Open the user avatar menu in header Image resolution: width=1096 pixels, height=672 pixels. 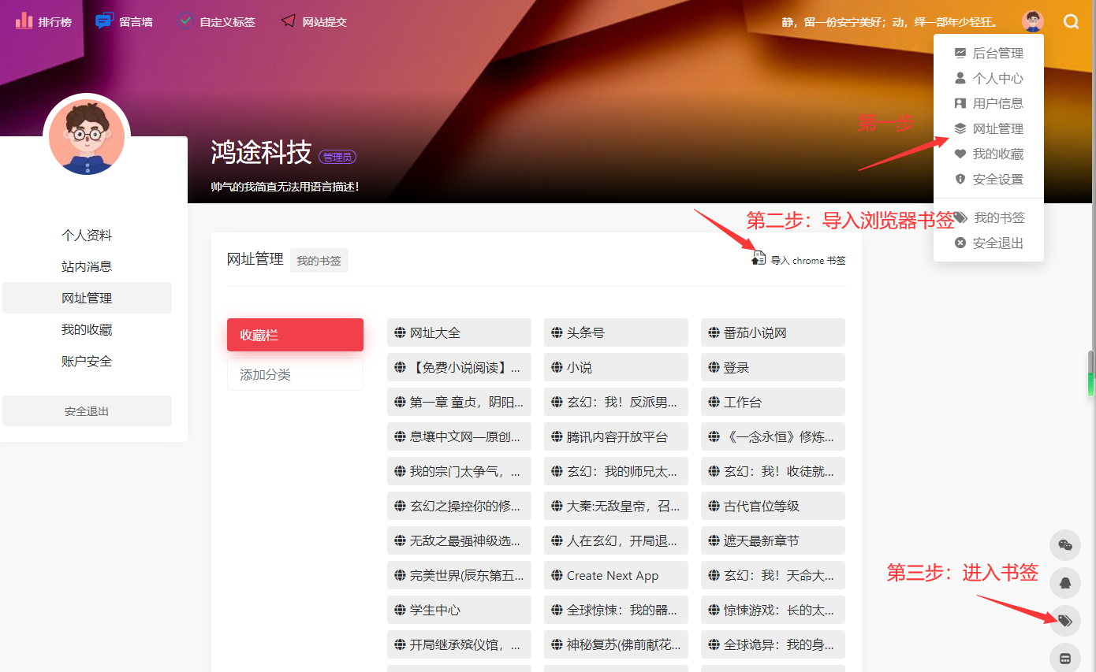point(1032,22)
